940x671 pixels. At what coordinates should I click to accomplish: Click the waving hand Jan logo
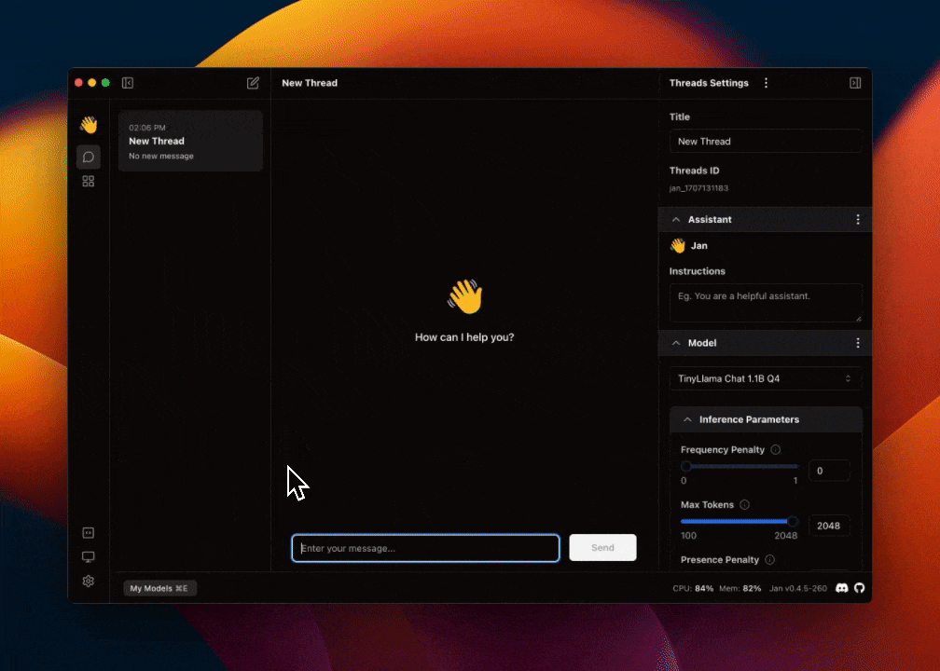[89, 125]
